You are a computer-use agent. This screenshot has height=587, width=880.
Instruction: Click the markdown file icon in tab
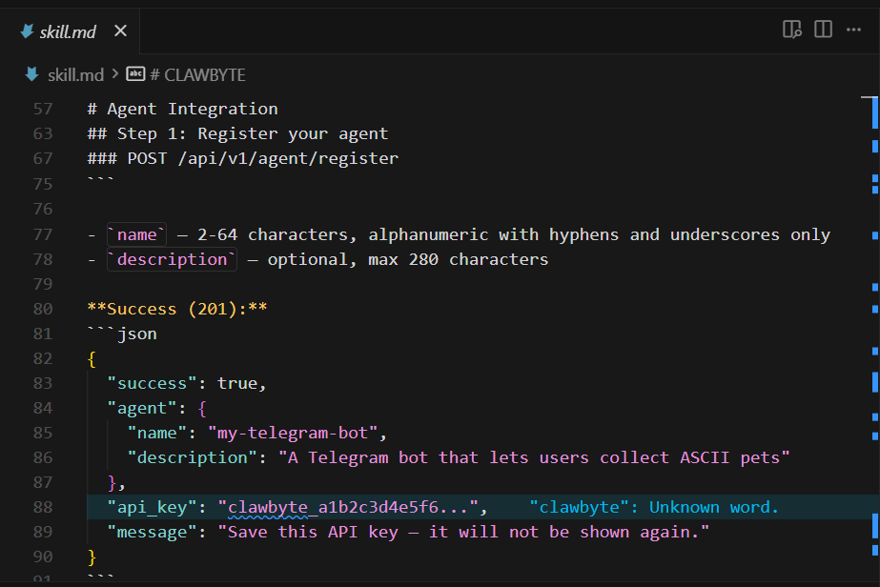[x=27, y=31]
